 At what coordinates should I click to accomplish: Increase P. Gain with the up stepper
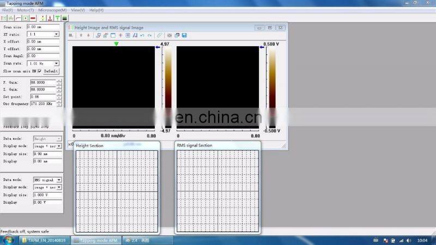point(59,81)
